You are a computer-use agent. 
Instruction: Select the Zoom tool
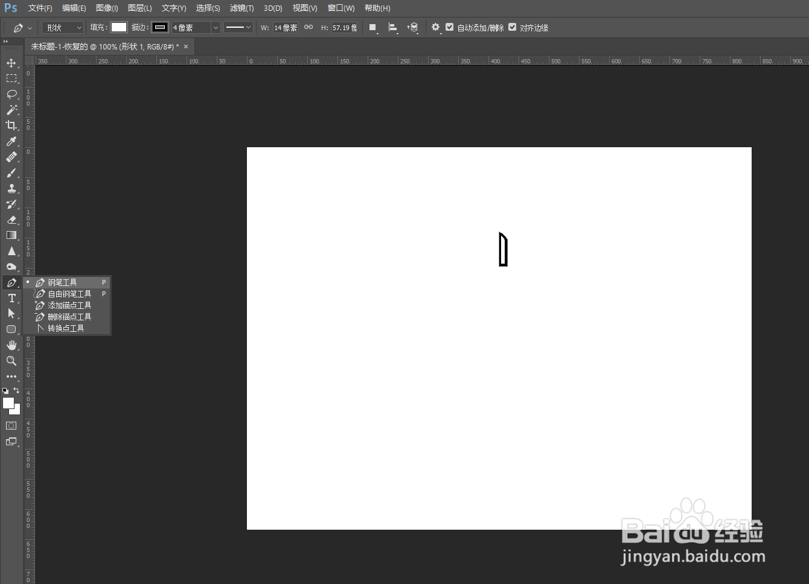coord(11,361)
